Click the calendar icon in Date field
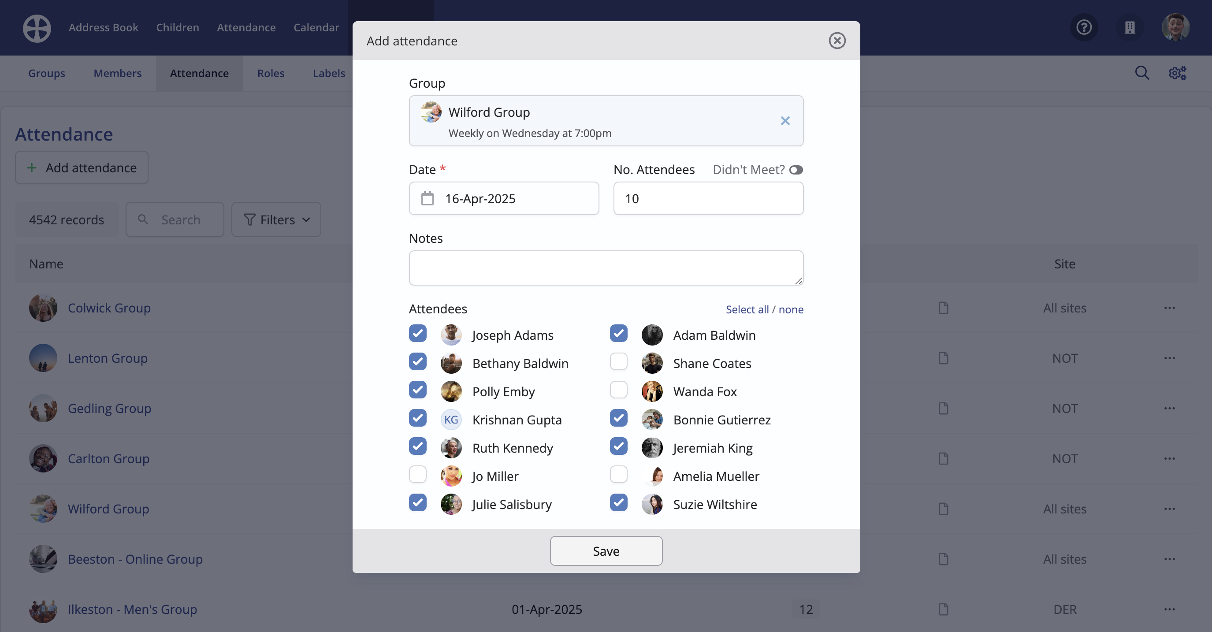The height and width of the screenshot is (632, 1212). pos(427,199)
